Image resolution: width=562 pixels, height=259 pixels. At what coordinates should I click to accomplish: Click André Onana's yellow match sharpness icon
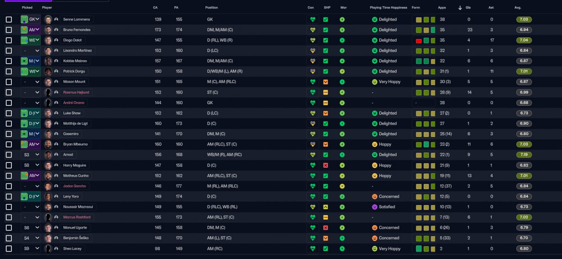[x=325, y=103]
